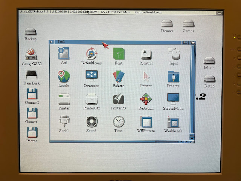This screenshot has height=181, width=241.
Task: Open the DefaultIcons preferences
Action: [92, 54]
